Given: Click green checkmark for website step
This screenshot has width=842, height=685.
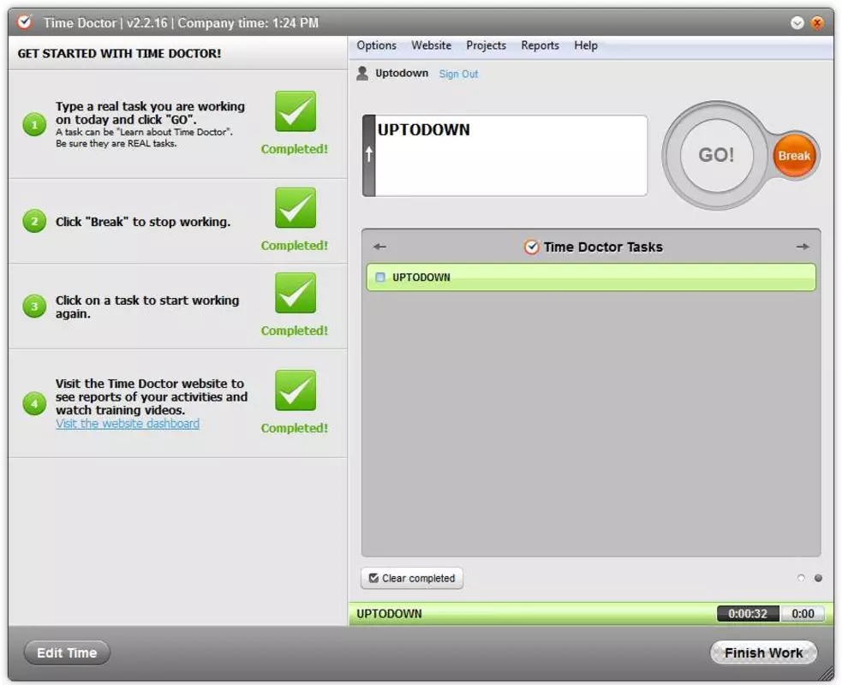Looking at the screenshot, I should 296,390.
